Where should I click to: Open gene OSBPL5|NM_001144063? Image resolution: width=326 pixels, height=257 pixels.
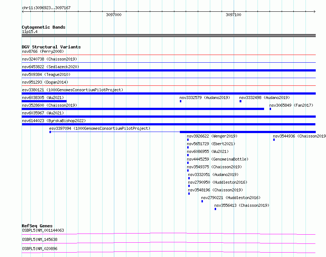click(43, 230)
